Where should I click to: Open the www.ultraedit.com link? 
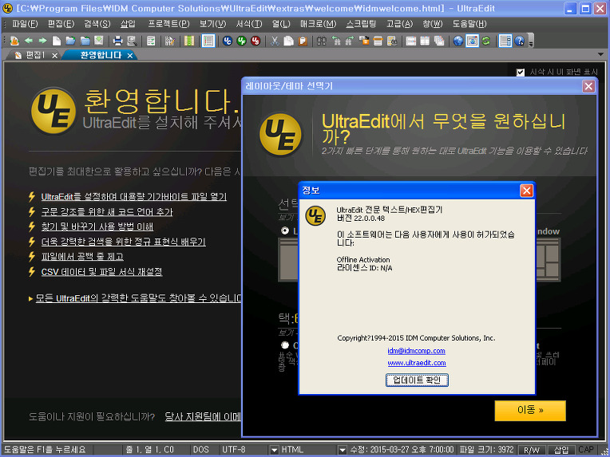(417, 363)
